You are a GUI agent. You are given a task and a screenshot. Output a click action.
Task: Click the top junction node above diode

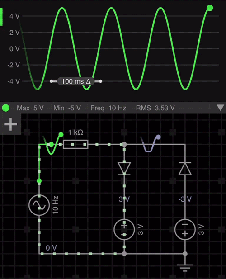124,144
